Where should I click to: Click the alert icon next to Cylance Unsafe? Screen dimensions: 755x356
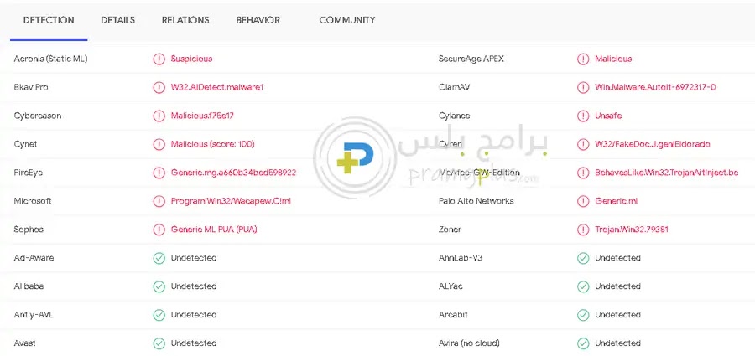pyautogui.click(x=583, y=116)
